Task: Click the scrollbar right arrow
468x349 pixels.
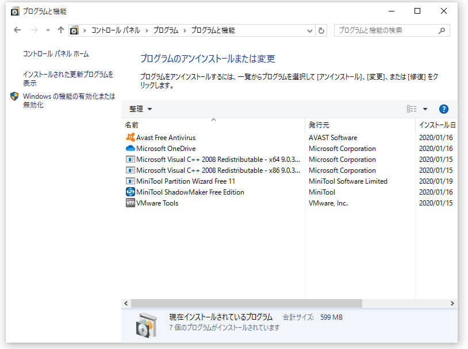Action: click(452, 304)
